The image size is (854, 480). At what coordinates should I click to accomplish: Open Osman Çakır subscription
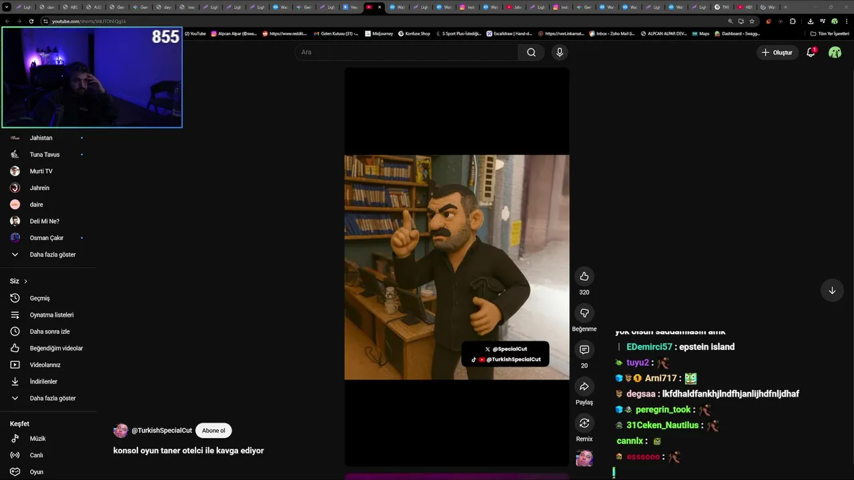pyautogui.click(x=48, y=238)
